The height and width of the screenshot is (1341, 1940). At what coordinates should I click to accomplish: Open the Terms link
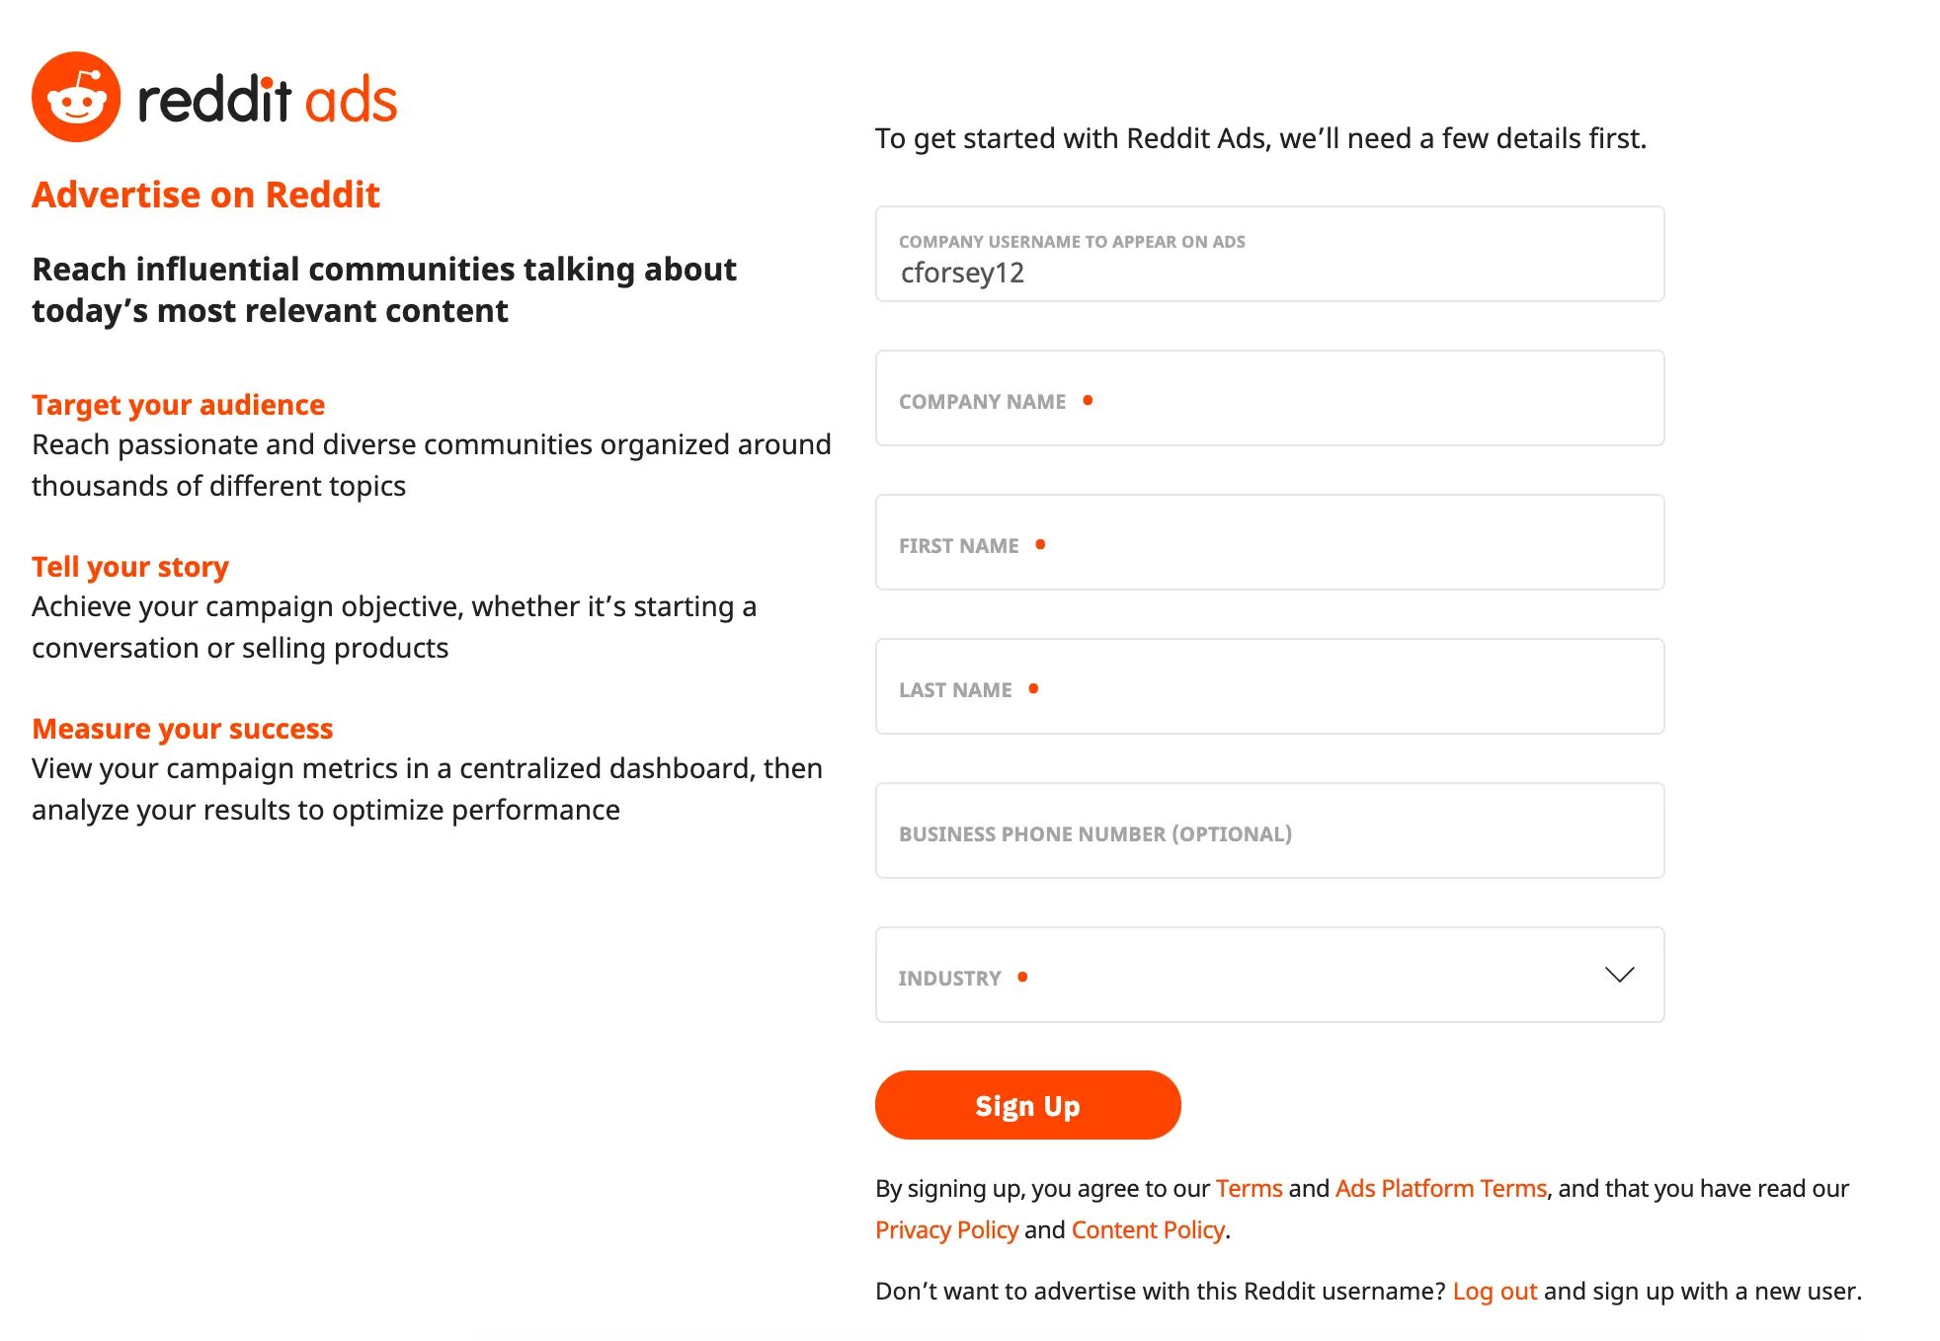(x=1249, y=1188)
